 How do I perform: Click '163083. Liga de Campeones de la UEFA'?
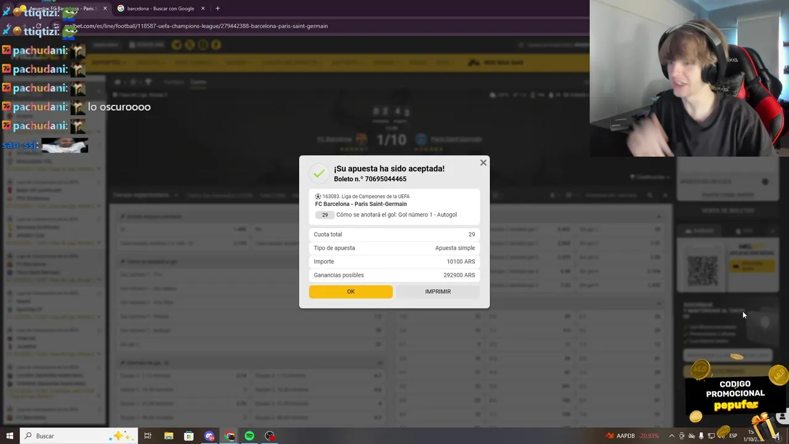coord(366,197)
